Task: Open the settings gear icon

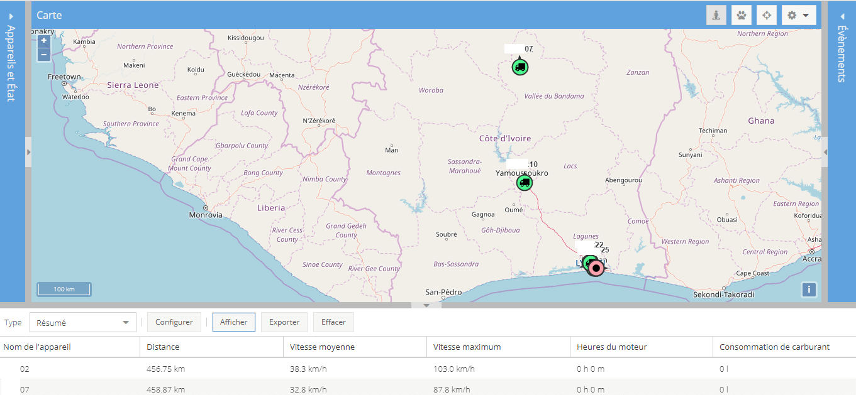Action: point(791,14)
